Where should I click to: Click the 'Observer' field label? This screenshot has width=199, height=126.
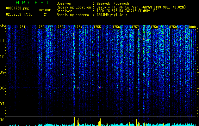(64, 3)
